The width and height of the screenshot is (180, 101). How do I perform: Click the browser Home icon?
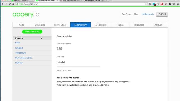tap(13, 4)
